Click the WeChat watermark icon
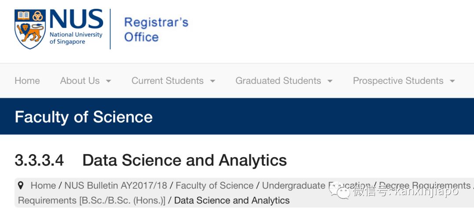 coord(341,191)
